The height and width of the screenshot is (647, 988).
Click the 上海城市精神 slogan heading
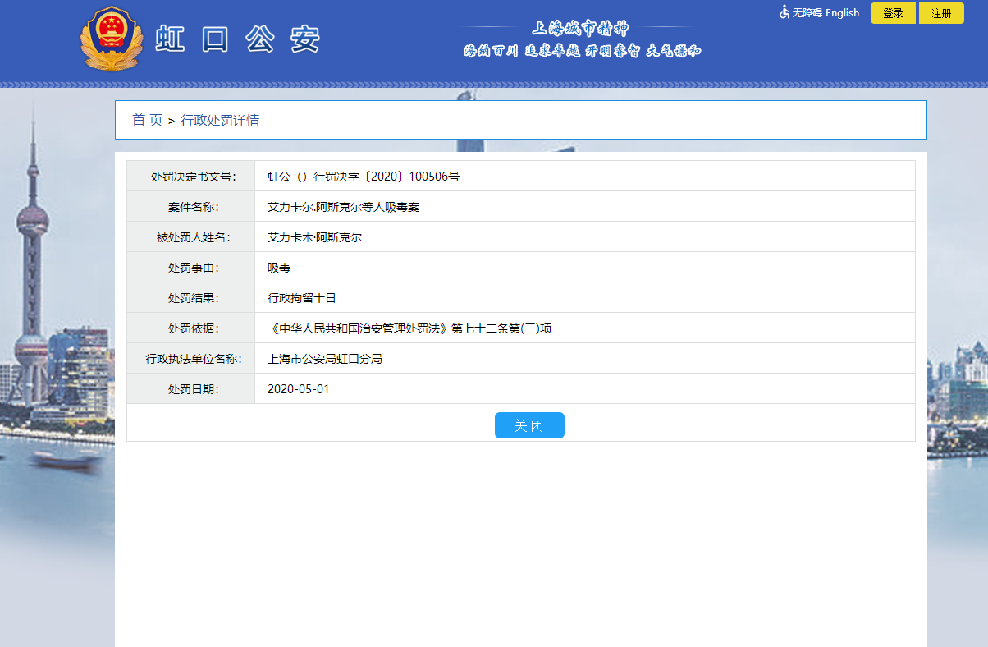pyautogui.click(x=581, y=30)
